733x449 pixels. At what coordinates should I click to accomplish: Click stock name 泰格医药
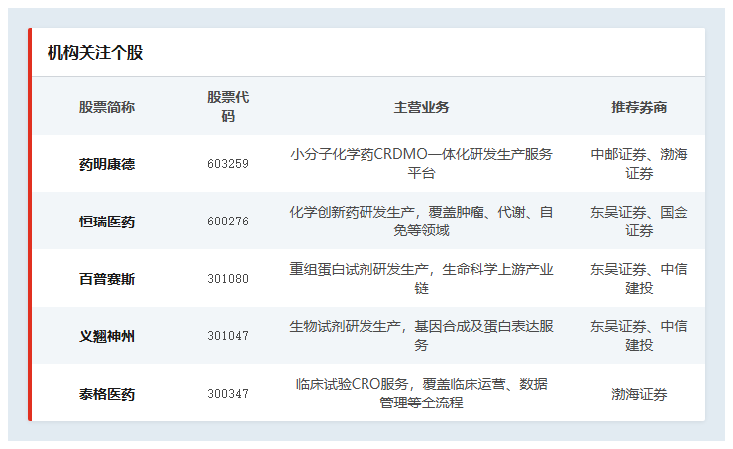pos(107,394)
